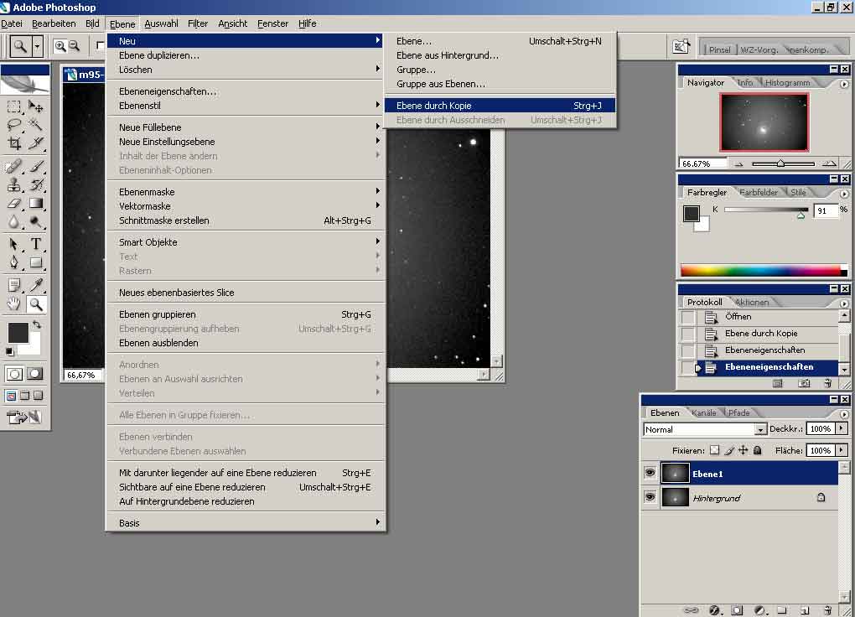The image size is (855, 617).
Task: Create new group folder in Layers panel
Action: (782, 610)
